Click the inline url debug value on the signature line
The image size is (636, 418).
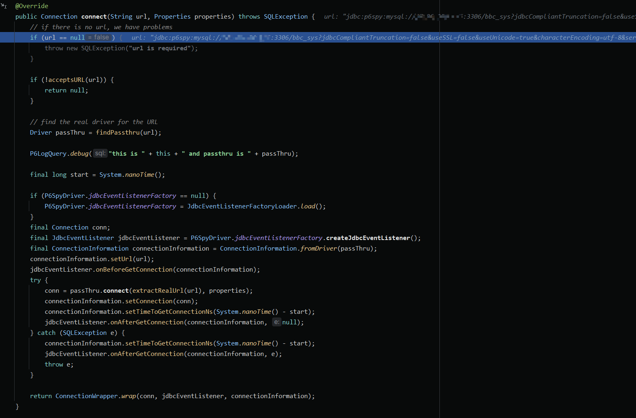click(480, 17)
